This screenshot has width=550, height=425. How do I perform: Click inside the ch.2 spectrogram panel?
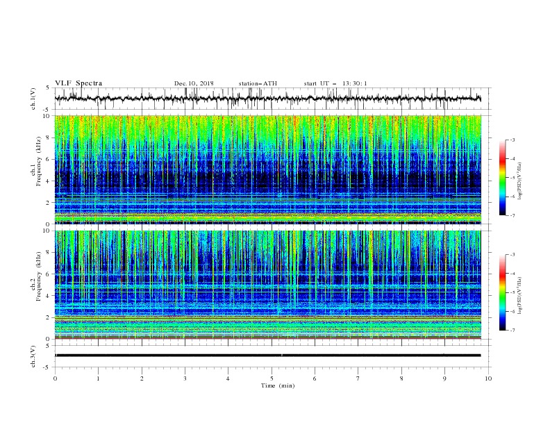pos(267,285)
